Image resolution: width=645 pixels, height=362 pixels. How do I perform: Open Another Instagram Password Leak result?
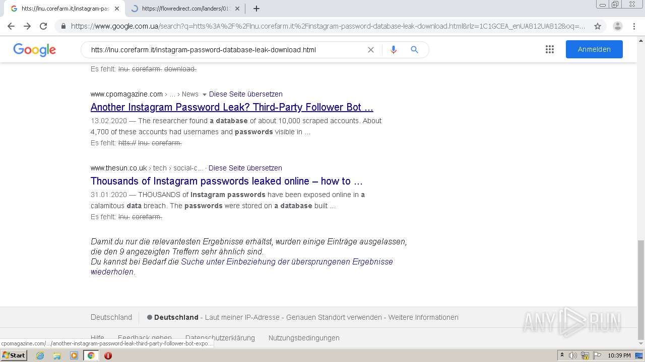232,107
